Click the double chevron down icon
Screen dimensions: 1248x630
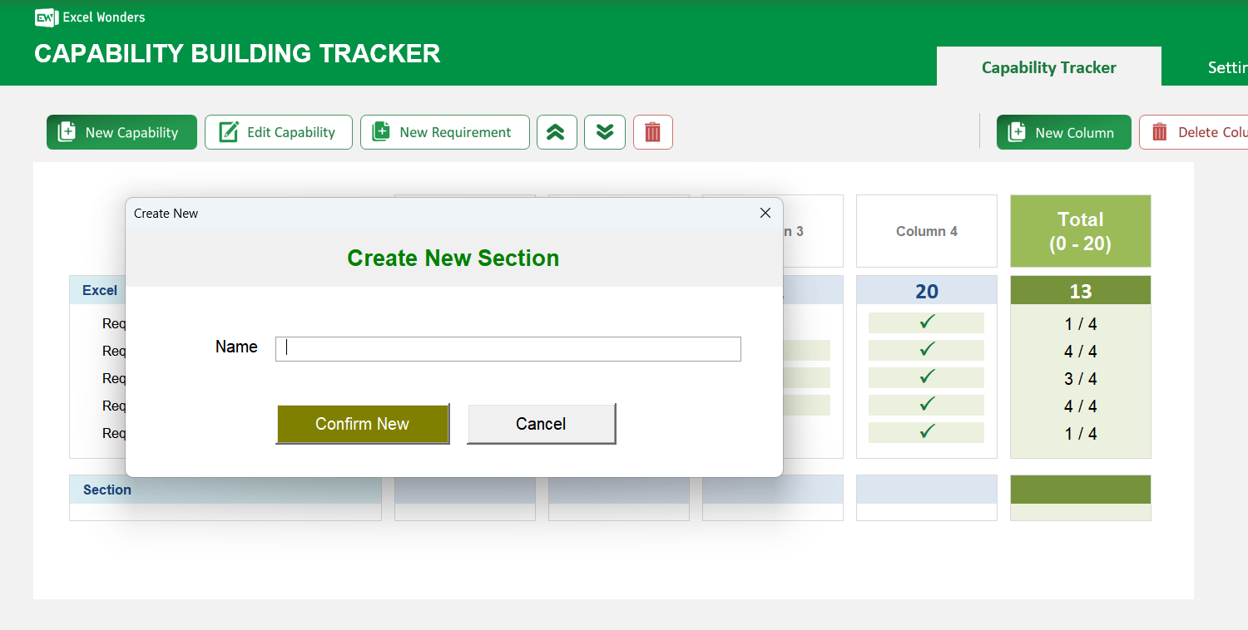[x=605, y=131]
